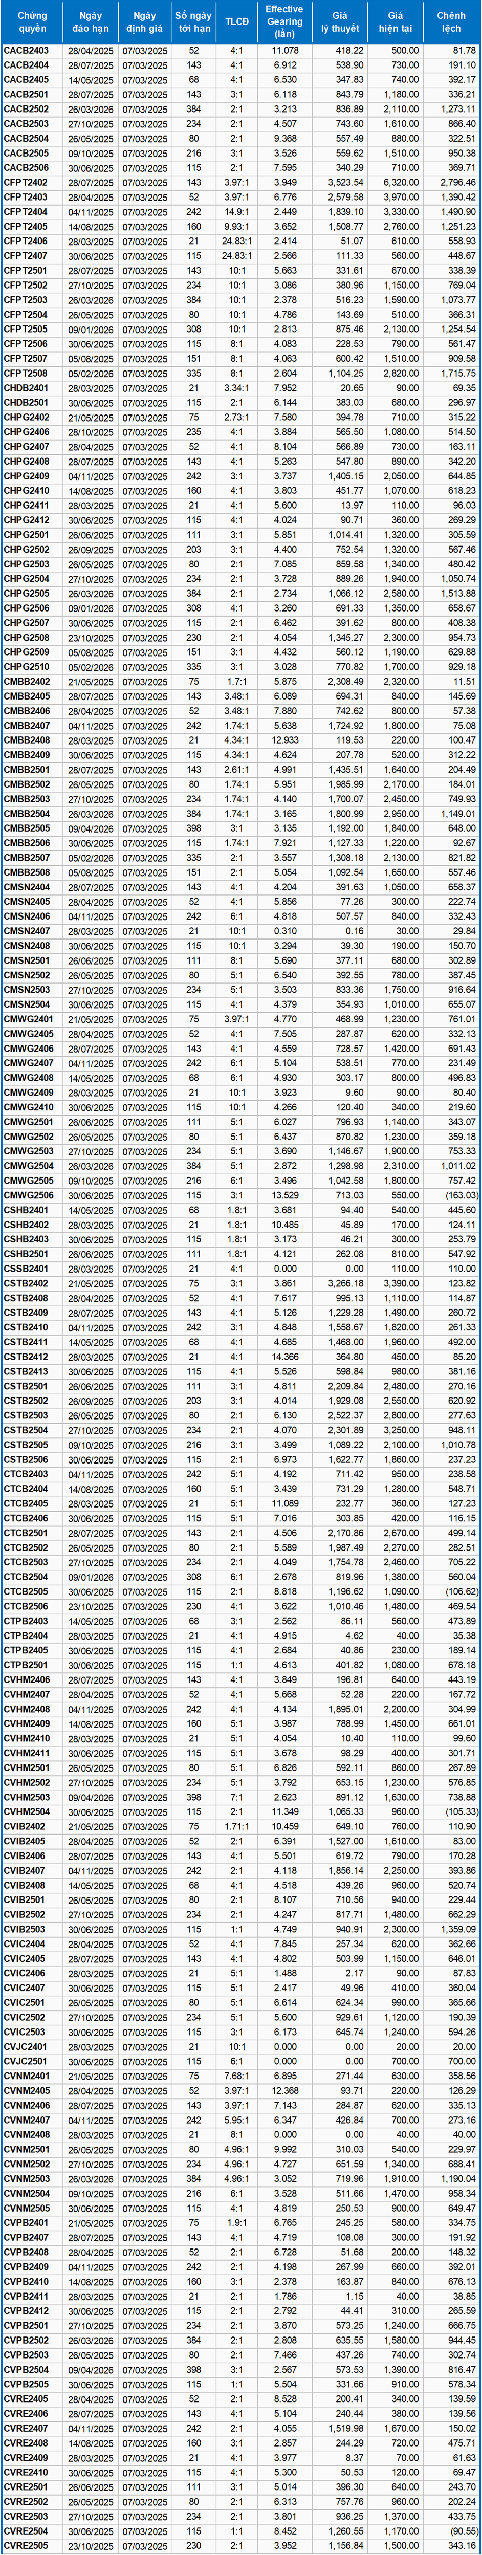The width and height of the screenshot is (482, 2555).
Task: Click the 'Số ngày tới hạn' column header
Action: pos(193,23)
